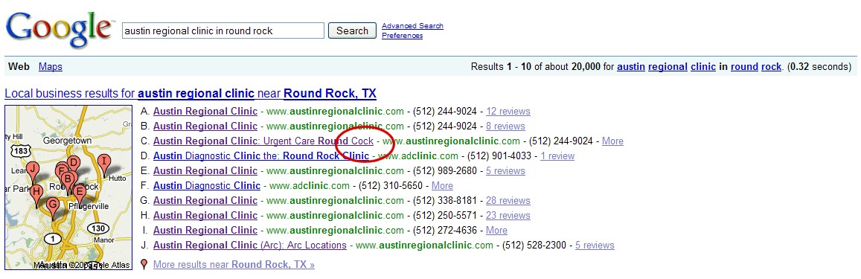861x279 pixels.
Task: Click map pin G on map
Action: pos(53,208)
